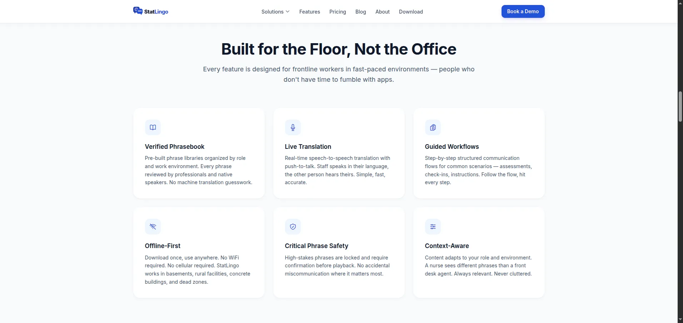683x323 pixels.
Task: Click the Download link in the navbar
Action: (410, 11)
